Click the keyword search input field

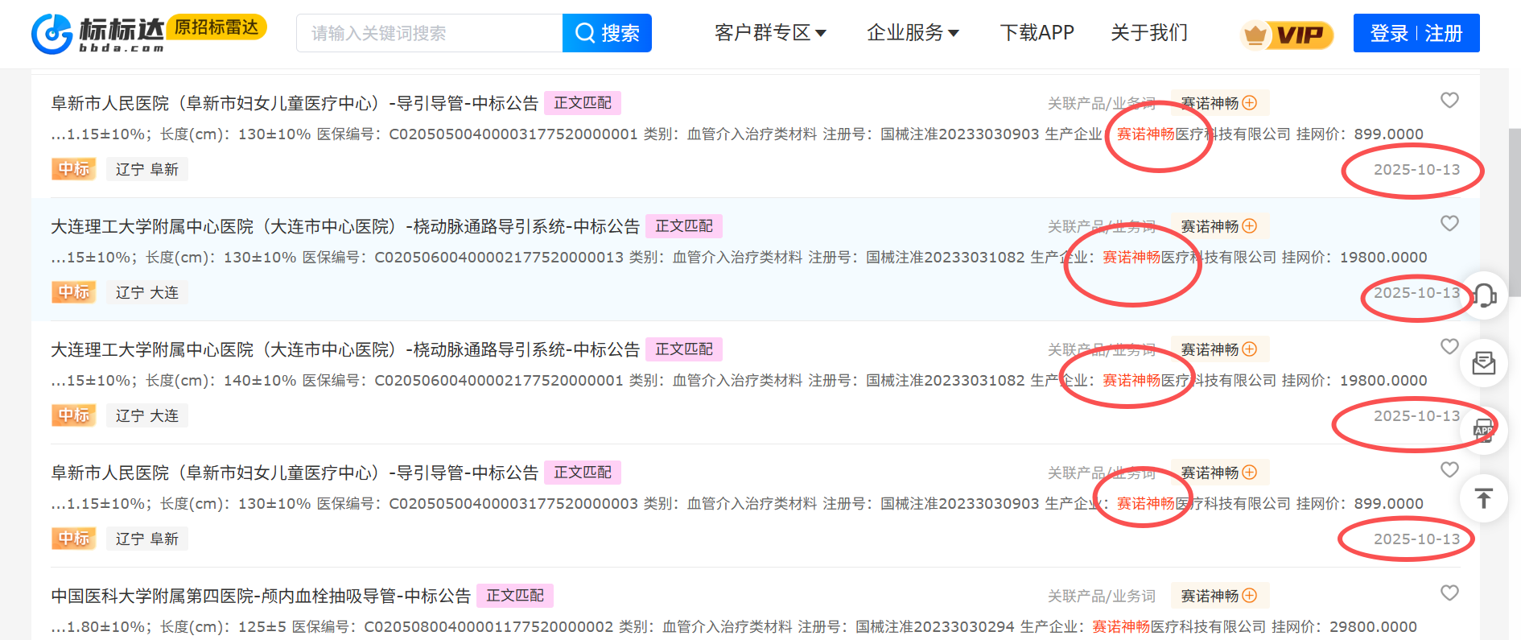point(430,33)
